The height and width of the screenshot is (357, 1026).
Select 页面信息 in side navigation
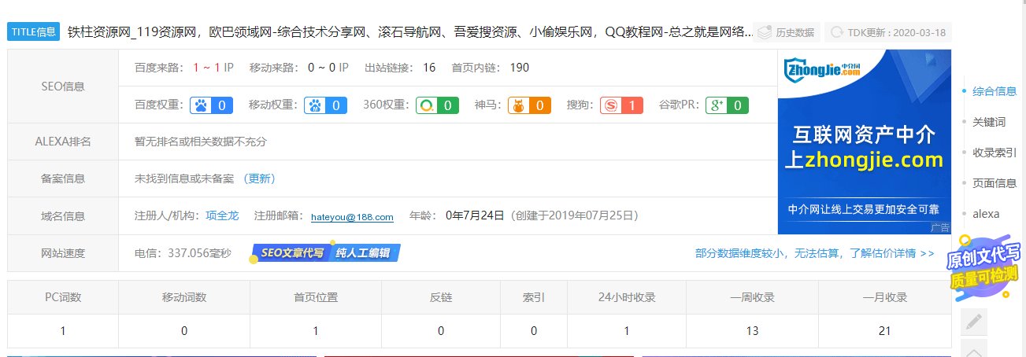(x=994, y=183)
